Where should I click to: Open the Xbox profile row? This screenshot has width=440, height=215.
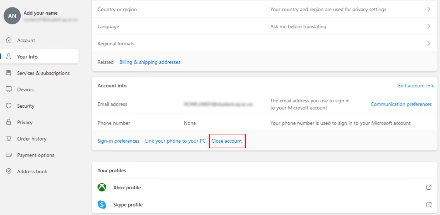[x=265, y=188]
